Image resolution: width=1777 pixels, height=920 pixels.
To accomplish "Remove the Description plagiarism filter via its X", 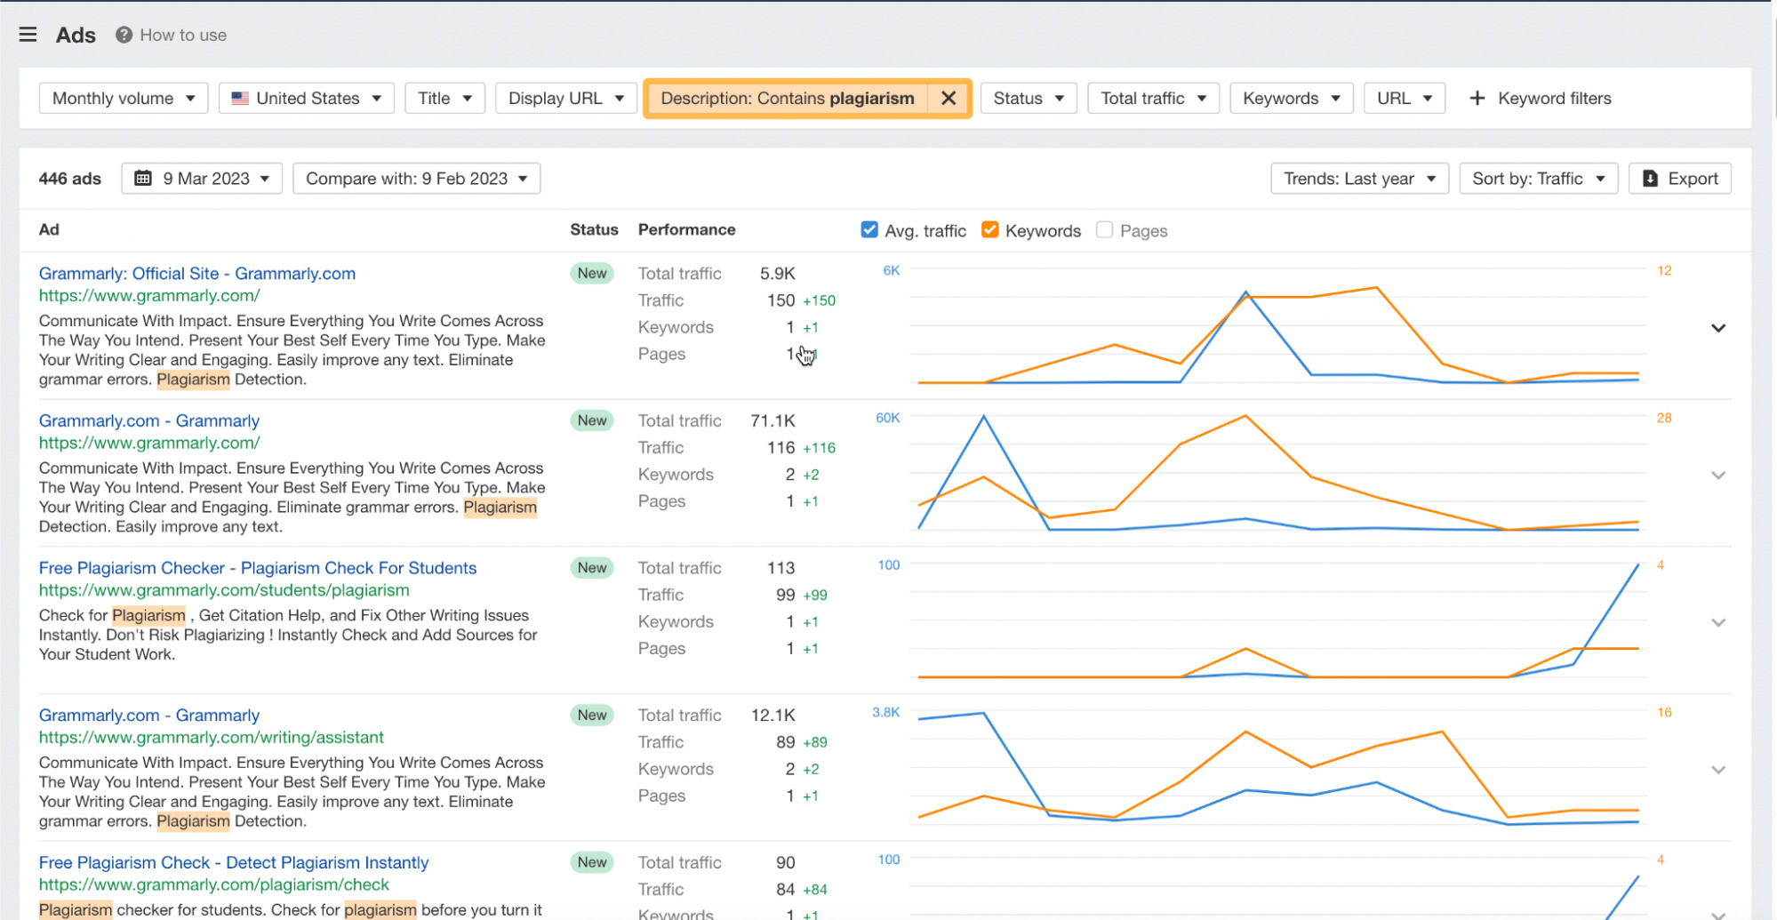I will pos(948,98).
